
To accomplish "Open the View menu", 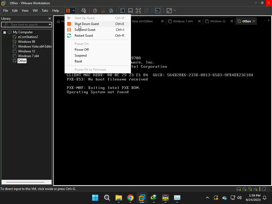I will tap(25, 11).
